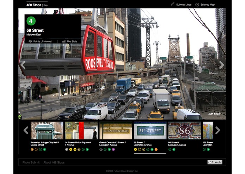Open Brooklyn Bridge-City Hall station title
The height and width of the screenshot is (174, 245).
[x=45, y=144]
